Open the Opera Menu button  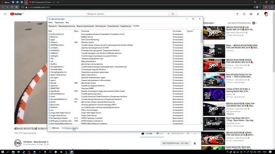pyautogui.click(x=5, y=2)
